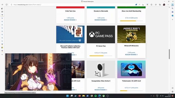The width and height of the screenshot is (175, 98).
Task: Open the Microsoft Solitaire Collection card image
Action: click(x=70, y=35)
